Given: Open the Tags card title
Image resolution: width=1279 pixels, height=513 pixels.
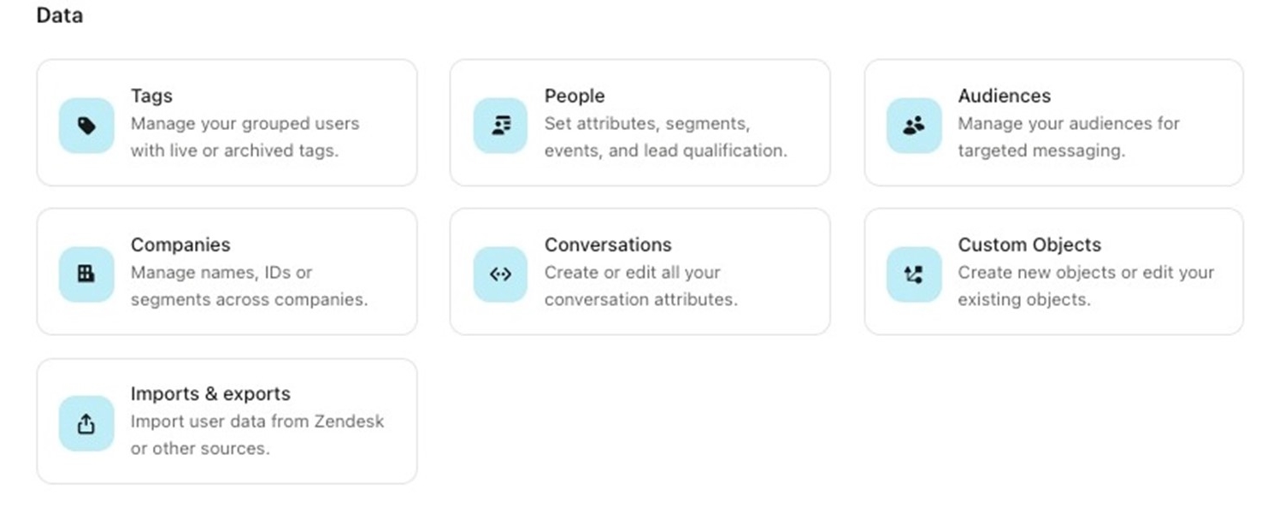Looking at the screenshot, I should click(151, 96).
